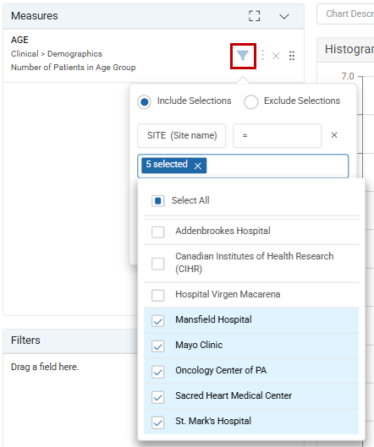Check Hospital Virgen Macarena
Screen dimensions: 374x447
click(x=158, y=295)
